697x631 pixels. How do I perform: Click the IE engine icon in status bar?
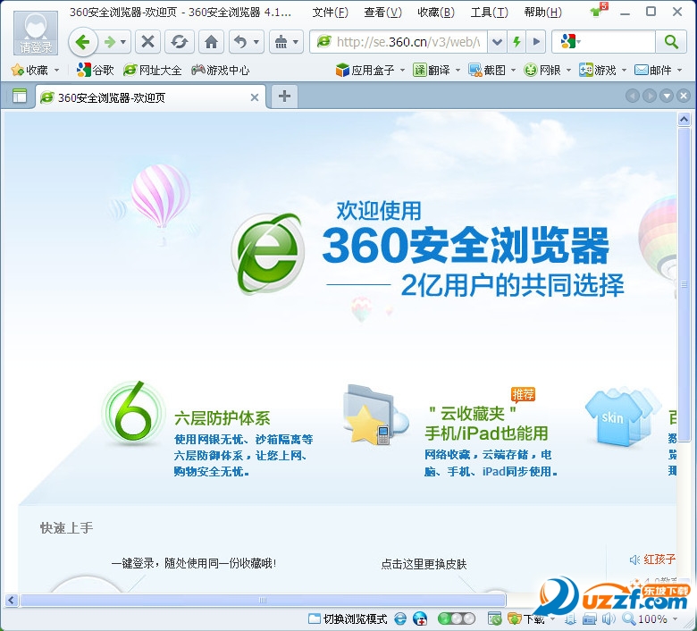click(x=400, y=618)
